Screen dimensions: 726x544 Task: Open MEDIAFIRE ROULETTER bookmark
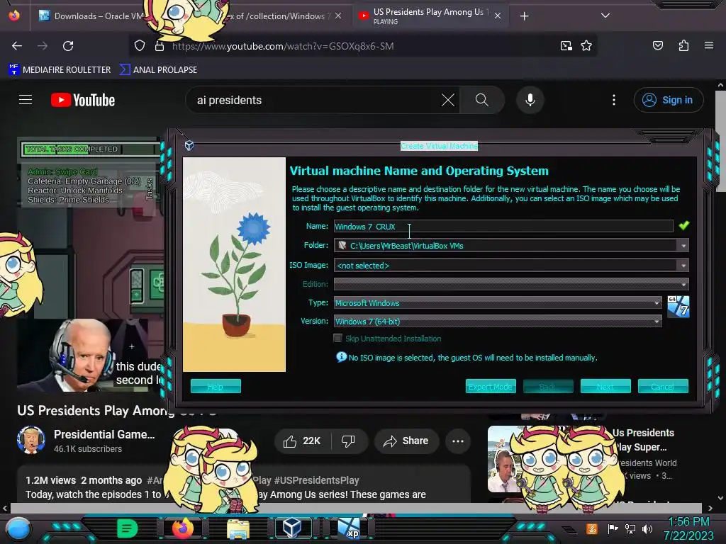pos(60,70)
